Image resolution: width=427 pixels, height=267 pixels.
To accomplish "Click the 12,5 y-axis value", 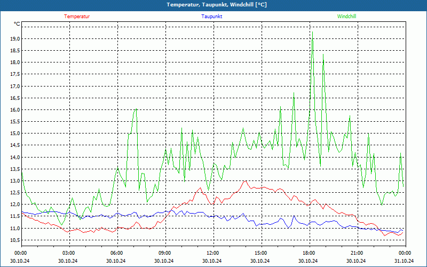I will (x=15, y=193).
